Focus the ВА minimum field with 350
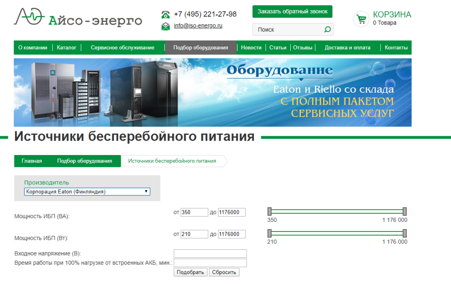 click(194, 212)
